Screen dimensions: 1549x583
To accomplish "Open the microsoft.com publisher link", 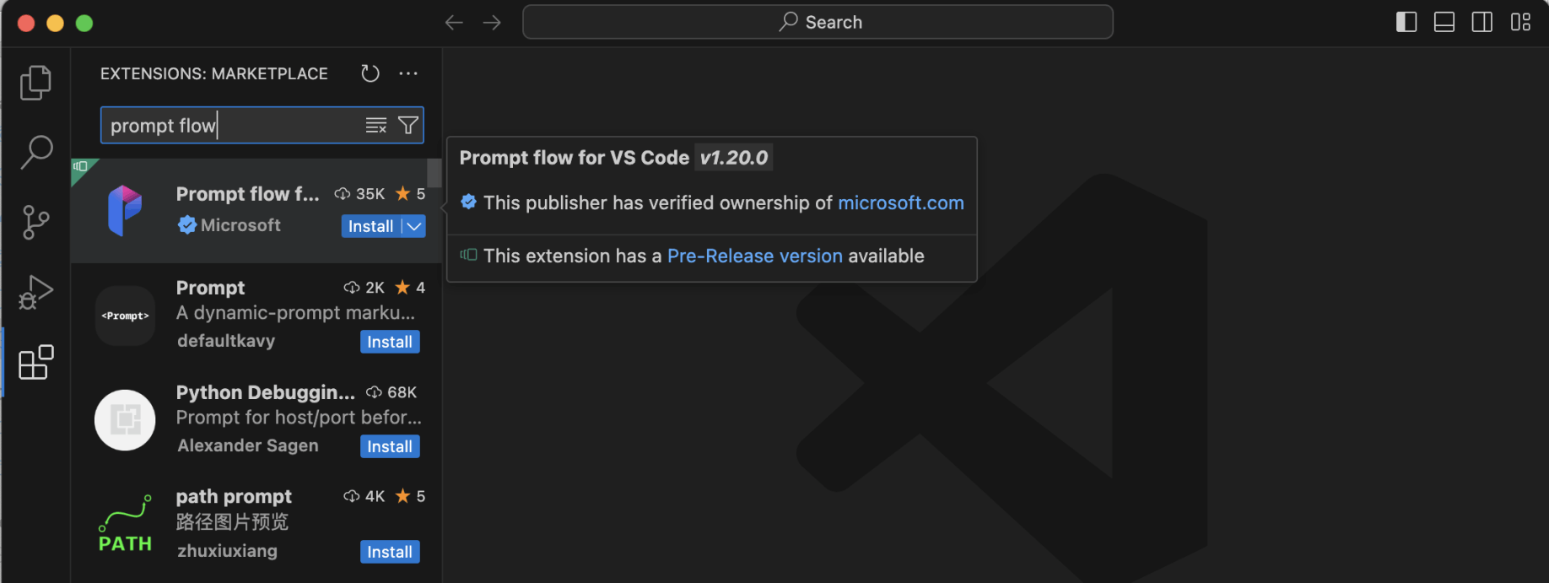I will 900,203.
